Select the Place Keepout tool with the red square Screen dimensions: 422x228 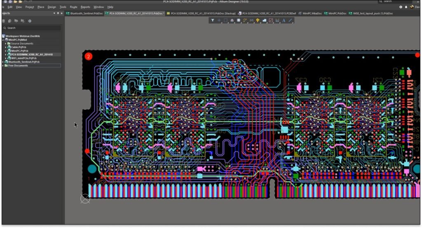click(271, 21)
